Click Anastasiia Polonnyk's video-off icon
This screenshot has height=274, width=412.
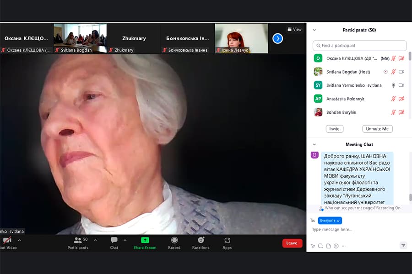click(401, 99)
